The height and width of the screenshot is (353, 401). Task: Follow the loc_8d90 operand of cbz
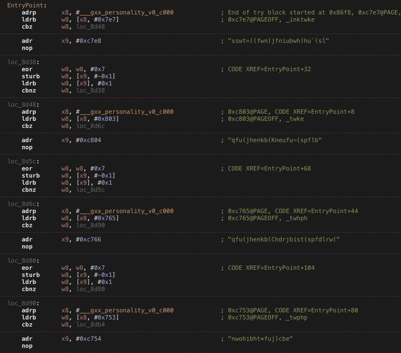tap(91, 225)
